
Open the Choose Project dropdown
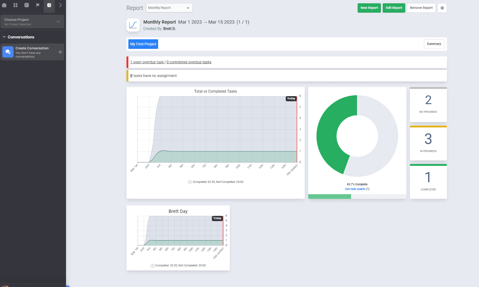[x=32, y=22]
